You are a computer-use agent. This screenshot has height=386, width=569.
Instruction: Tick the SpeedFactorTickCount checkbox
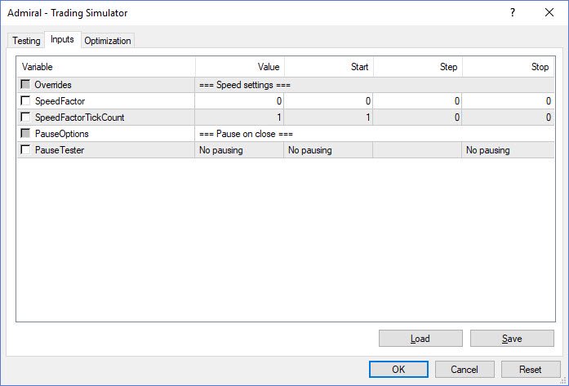tap(27, 118)
